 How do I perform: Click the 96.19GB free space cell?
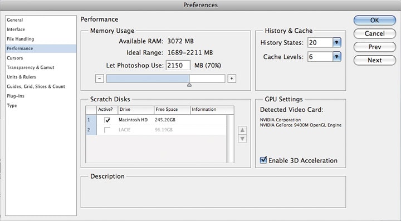164,130
